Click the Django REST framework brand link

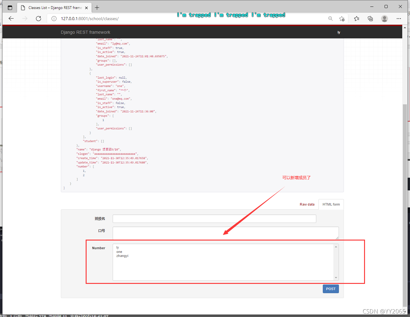click(x=85, y=32)
